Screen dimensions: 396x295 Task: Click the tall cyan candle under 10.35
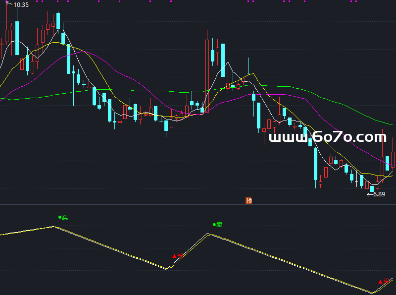pyautogui.click(x=17, y=38)
